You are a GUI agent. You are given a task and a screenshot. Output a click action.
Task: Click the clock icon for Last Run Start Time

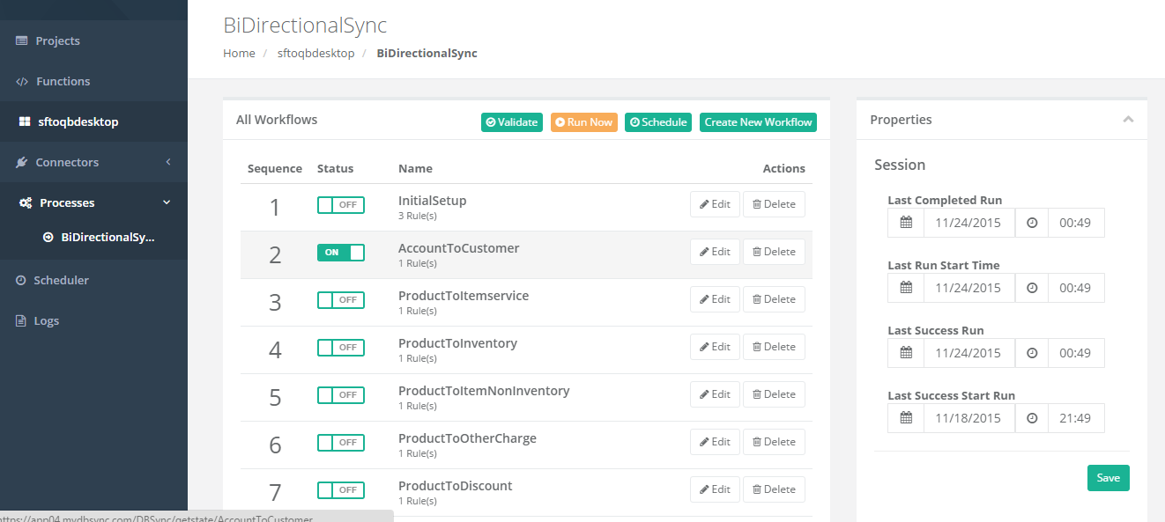1032,288
